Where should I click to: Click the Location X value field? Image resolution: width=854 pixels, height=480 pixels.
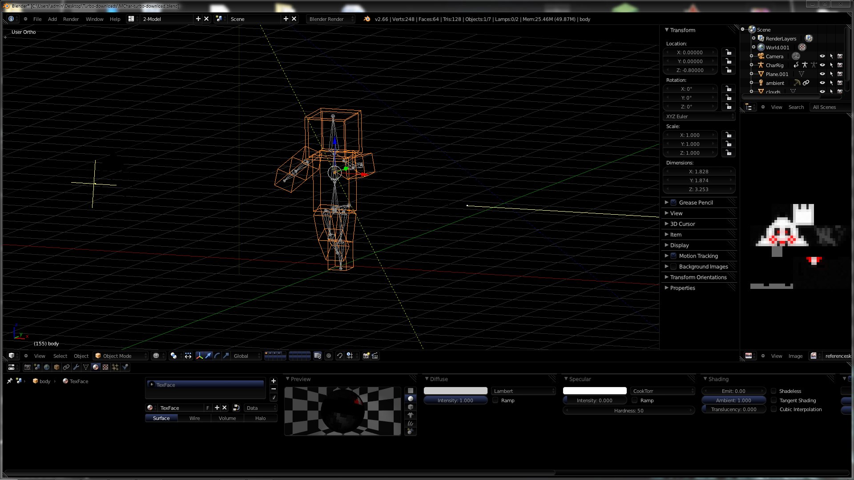[690, 52]
